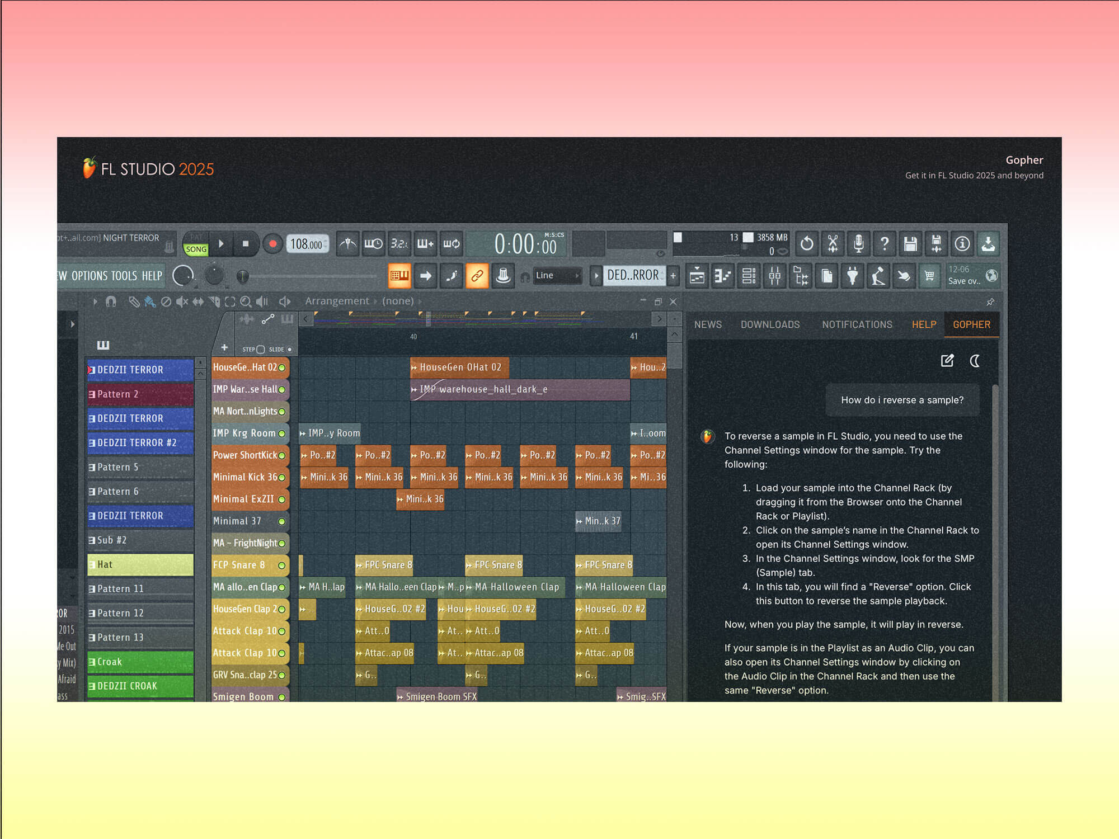Open the TOOLS menu
1119x839 pixels.
coord(124,276)
